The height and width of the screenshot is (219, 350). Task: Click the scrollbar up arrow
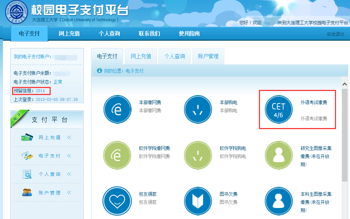(x=344, y=84)
